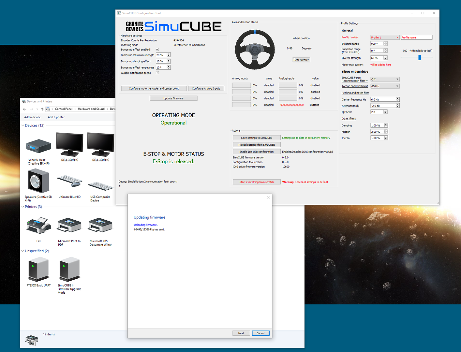
Task: Select the first DELL 3007HC monitor icon
Action: pos(69,144)
